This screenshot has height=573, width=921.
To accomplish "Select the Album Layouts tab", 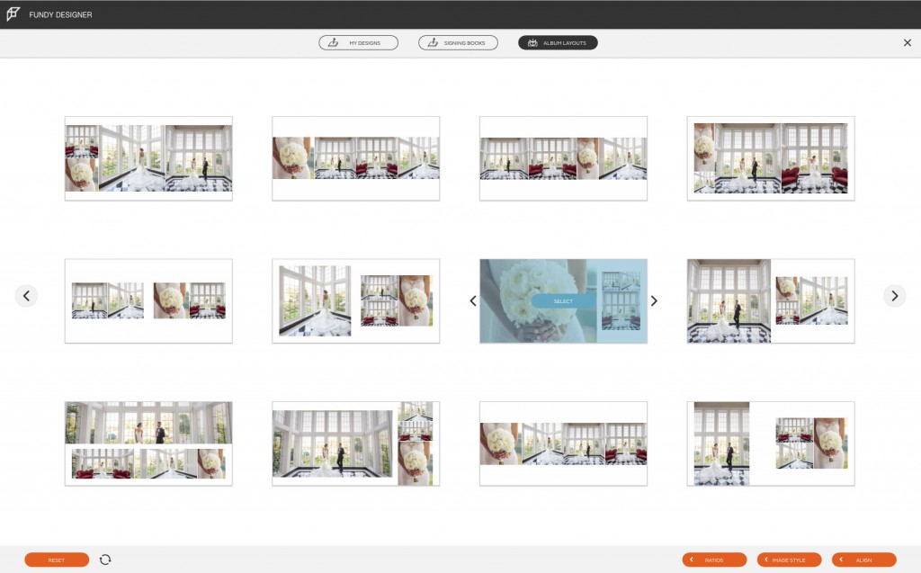I will click(558, 42).
